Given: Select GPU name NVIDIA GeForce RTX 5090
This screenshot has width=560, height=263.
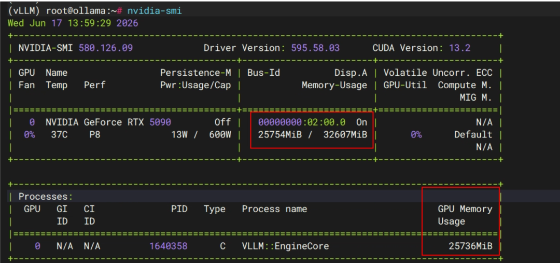Looking at the screenshot, I should 108,122.
